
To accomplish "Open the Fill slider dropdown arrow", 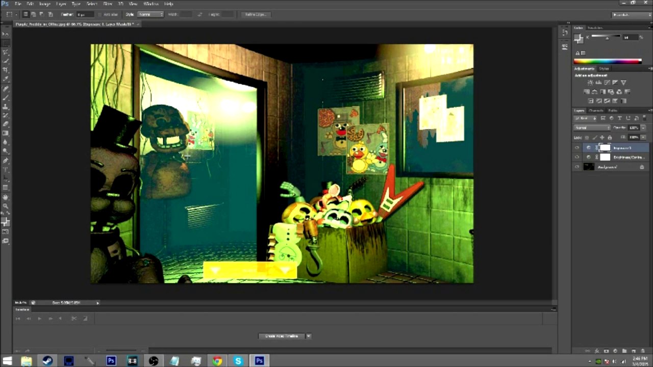I will pos(643,137).
